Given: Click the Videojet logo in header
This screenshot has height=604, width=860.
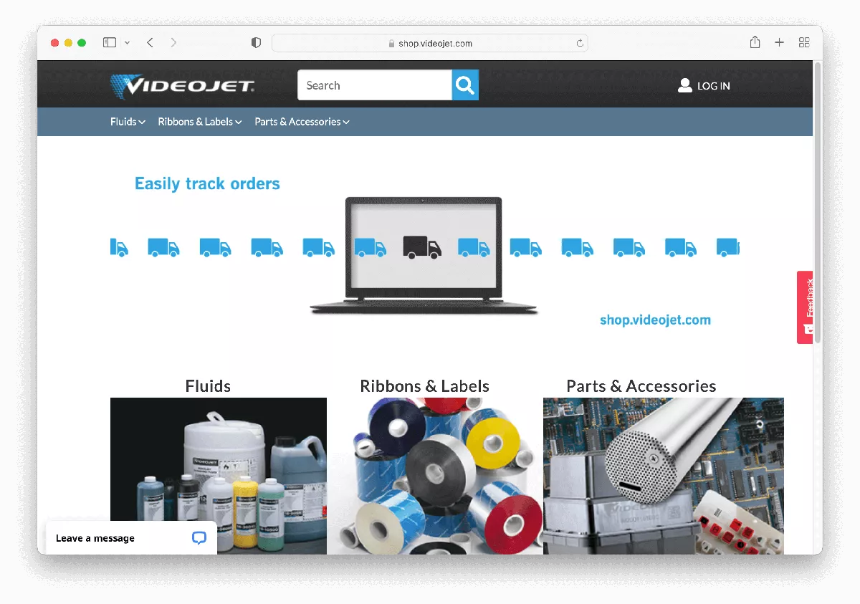Looking at the screenshot, I should point(182,87).
